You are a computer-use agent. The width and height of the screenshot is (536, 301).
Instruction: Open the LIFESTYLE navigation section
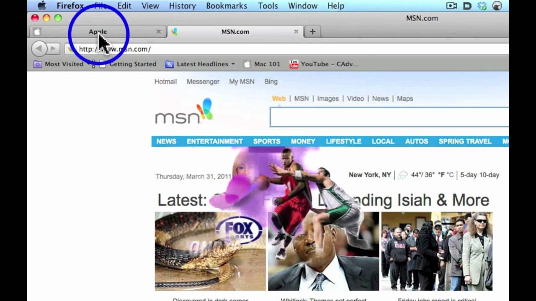pyautogui.click(x=343, y=141)
